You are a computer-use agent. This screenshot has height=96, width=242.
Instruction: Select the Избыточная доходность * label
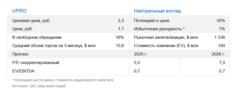[159, 29]
